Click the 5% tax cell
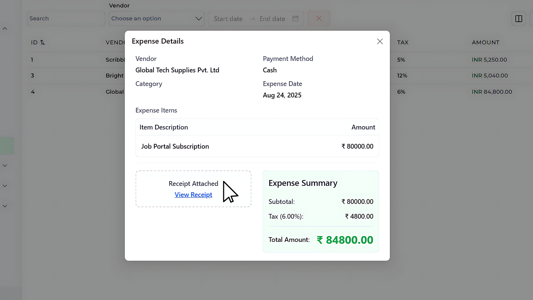 pos(401,60)
